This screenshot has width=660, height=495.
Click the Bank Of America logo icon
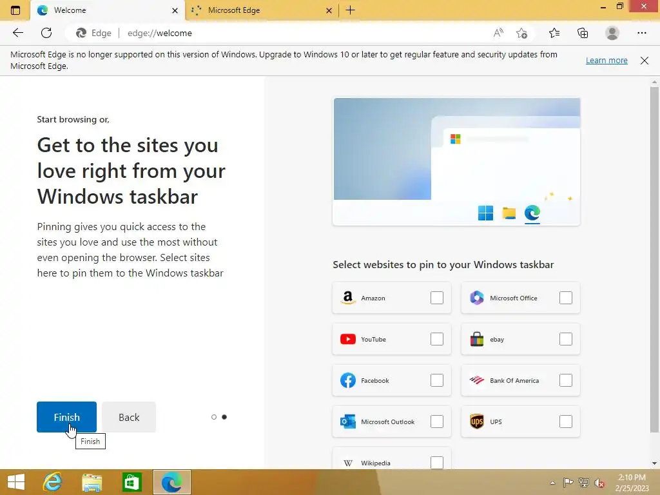click(x=476, y=380)
